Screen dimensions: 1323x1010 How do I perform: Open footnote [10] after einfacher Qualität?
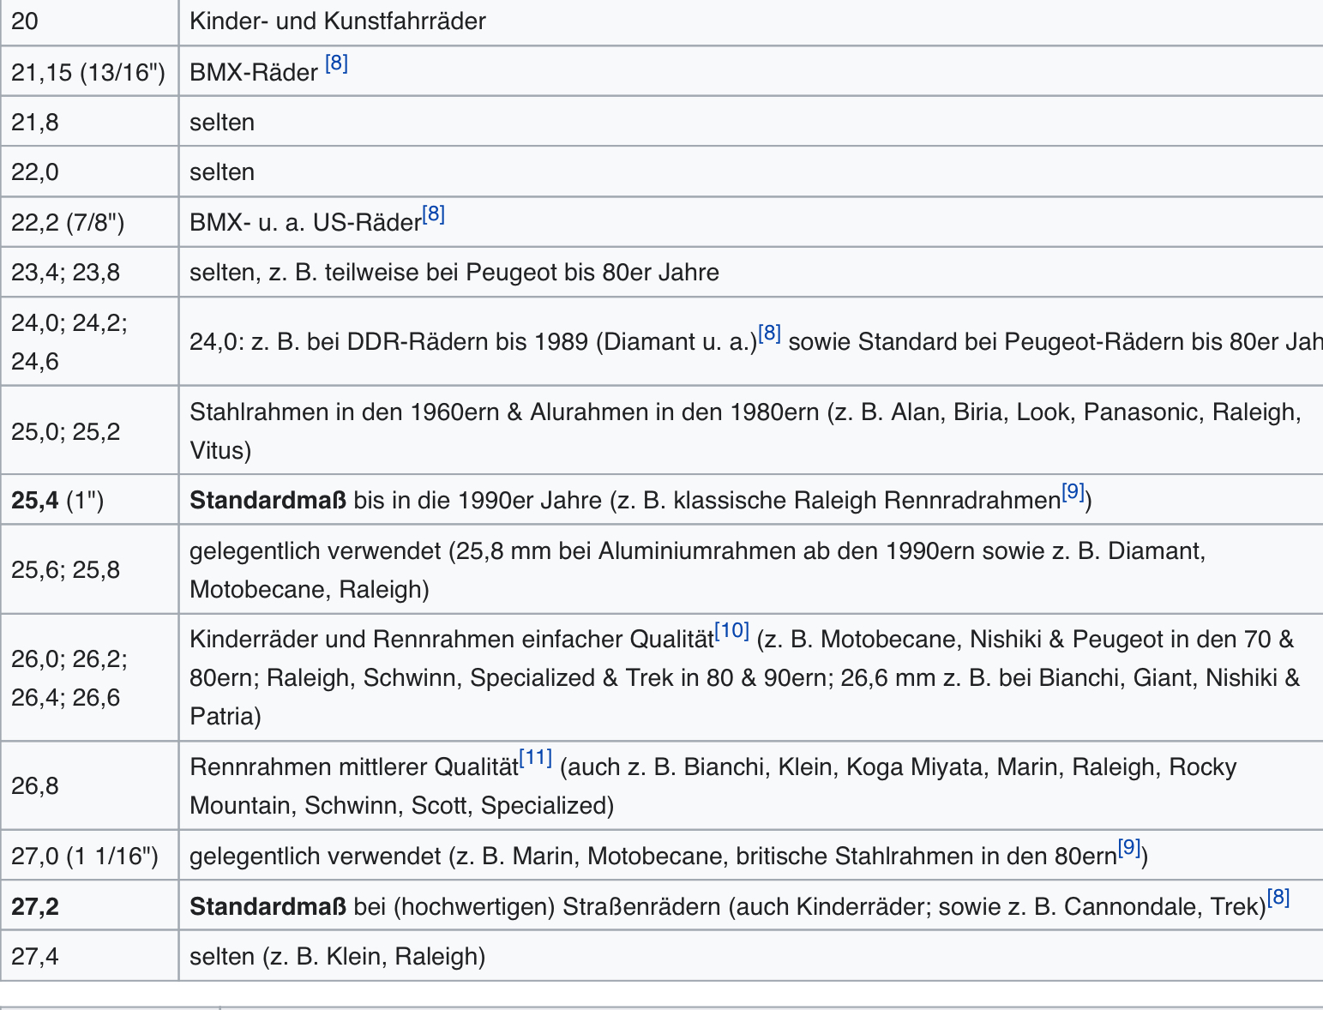tap(731, 631)
